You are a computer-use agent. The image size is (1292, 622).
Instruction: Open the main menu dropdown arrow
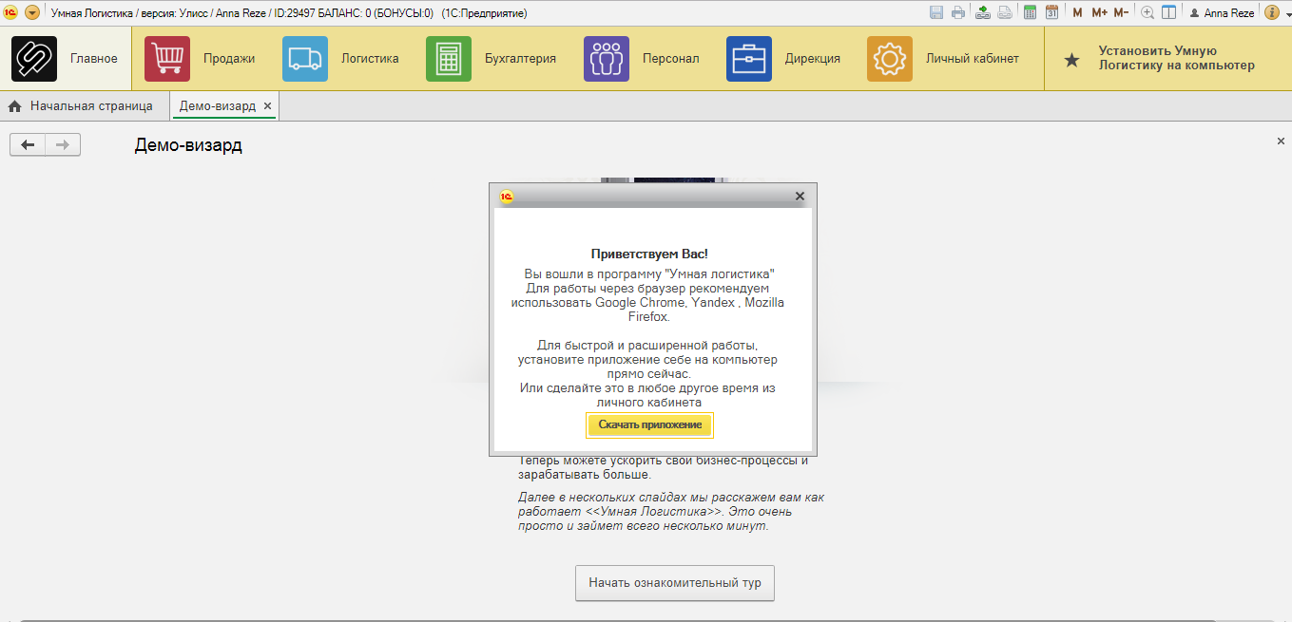[x=32, y=12]
